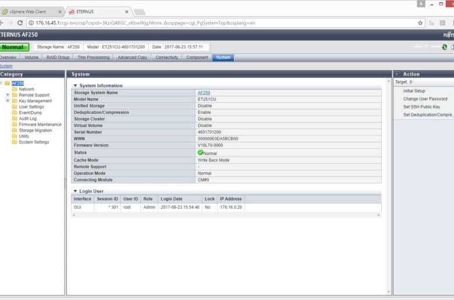Open the Advanced Copy tab

132,58
